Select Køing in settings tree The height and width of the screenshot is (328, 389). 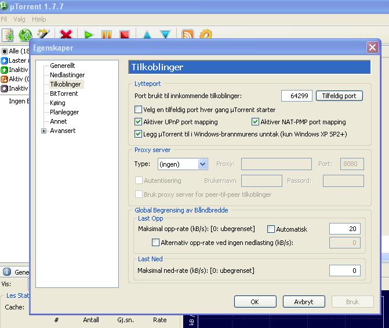[x=57, y=103]
